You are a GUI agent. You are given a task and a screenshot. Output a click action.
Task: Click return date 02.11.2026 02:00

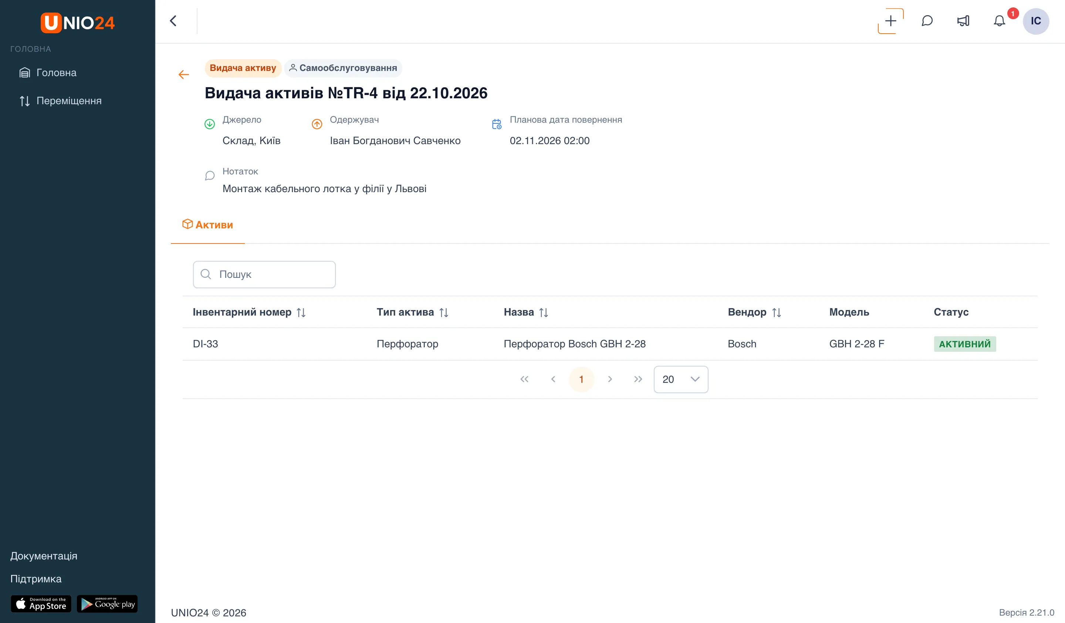pos(550,141)
